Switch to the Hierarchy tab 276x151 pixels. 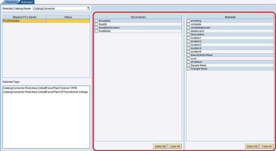tap(11, 2)
